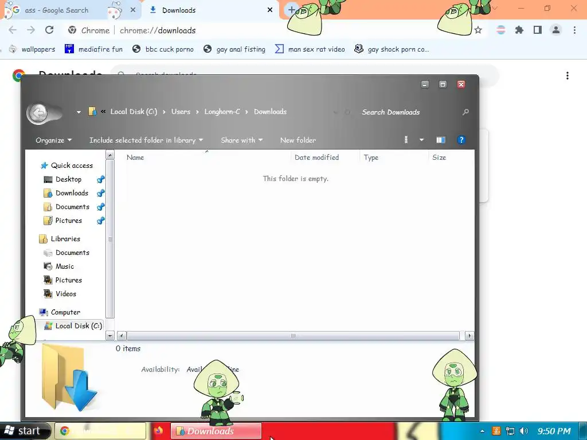Sort by the Size column header
This screenshot has width=587, height=440.
click(x=451, y=157)
